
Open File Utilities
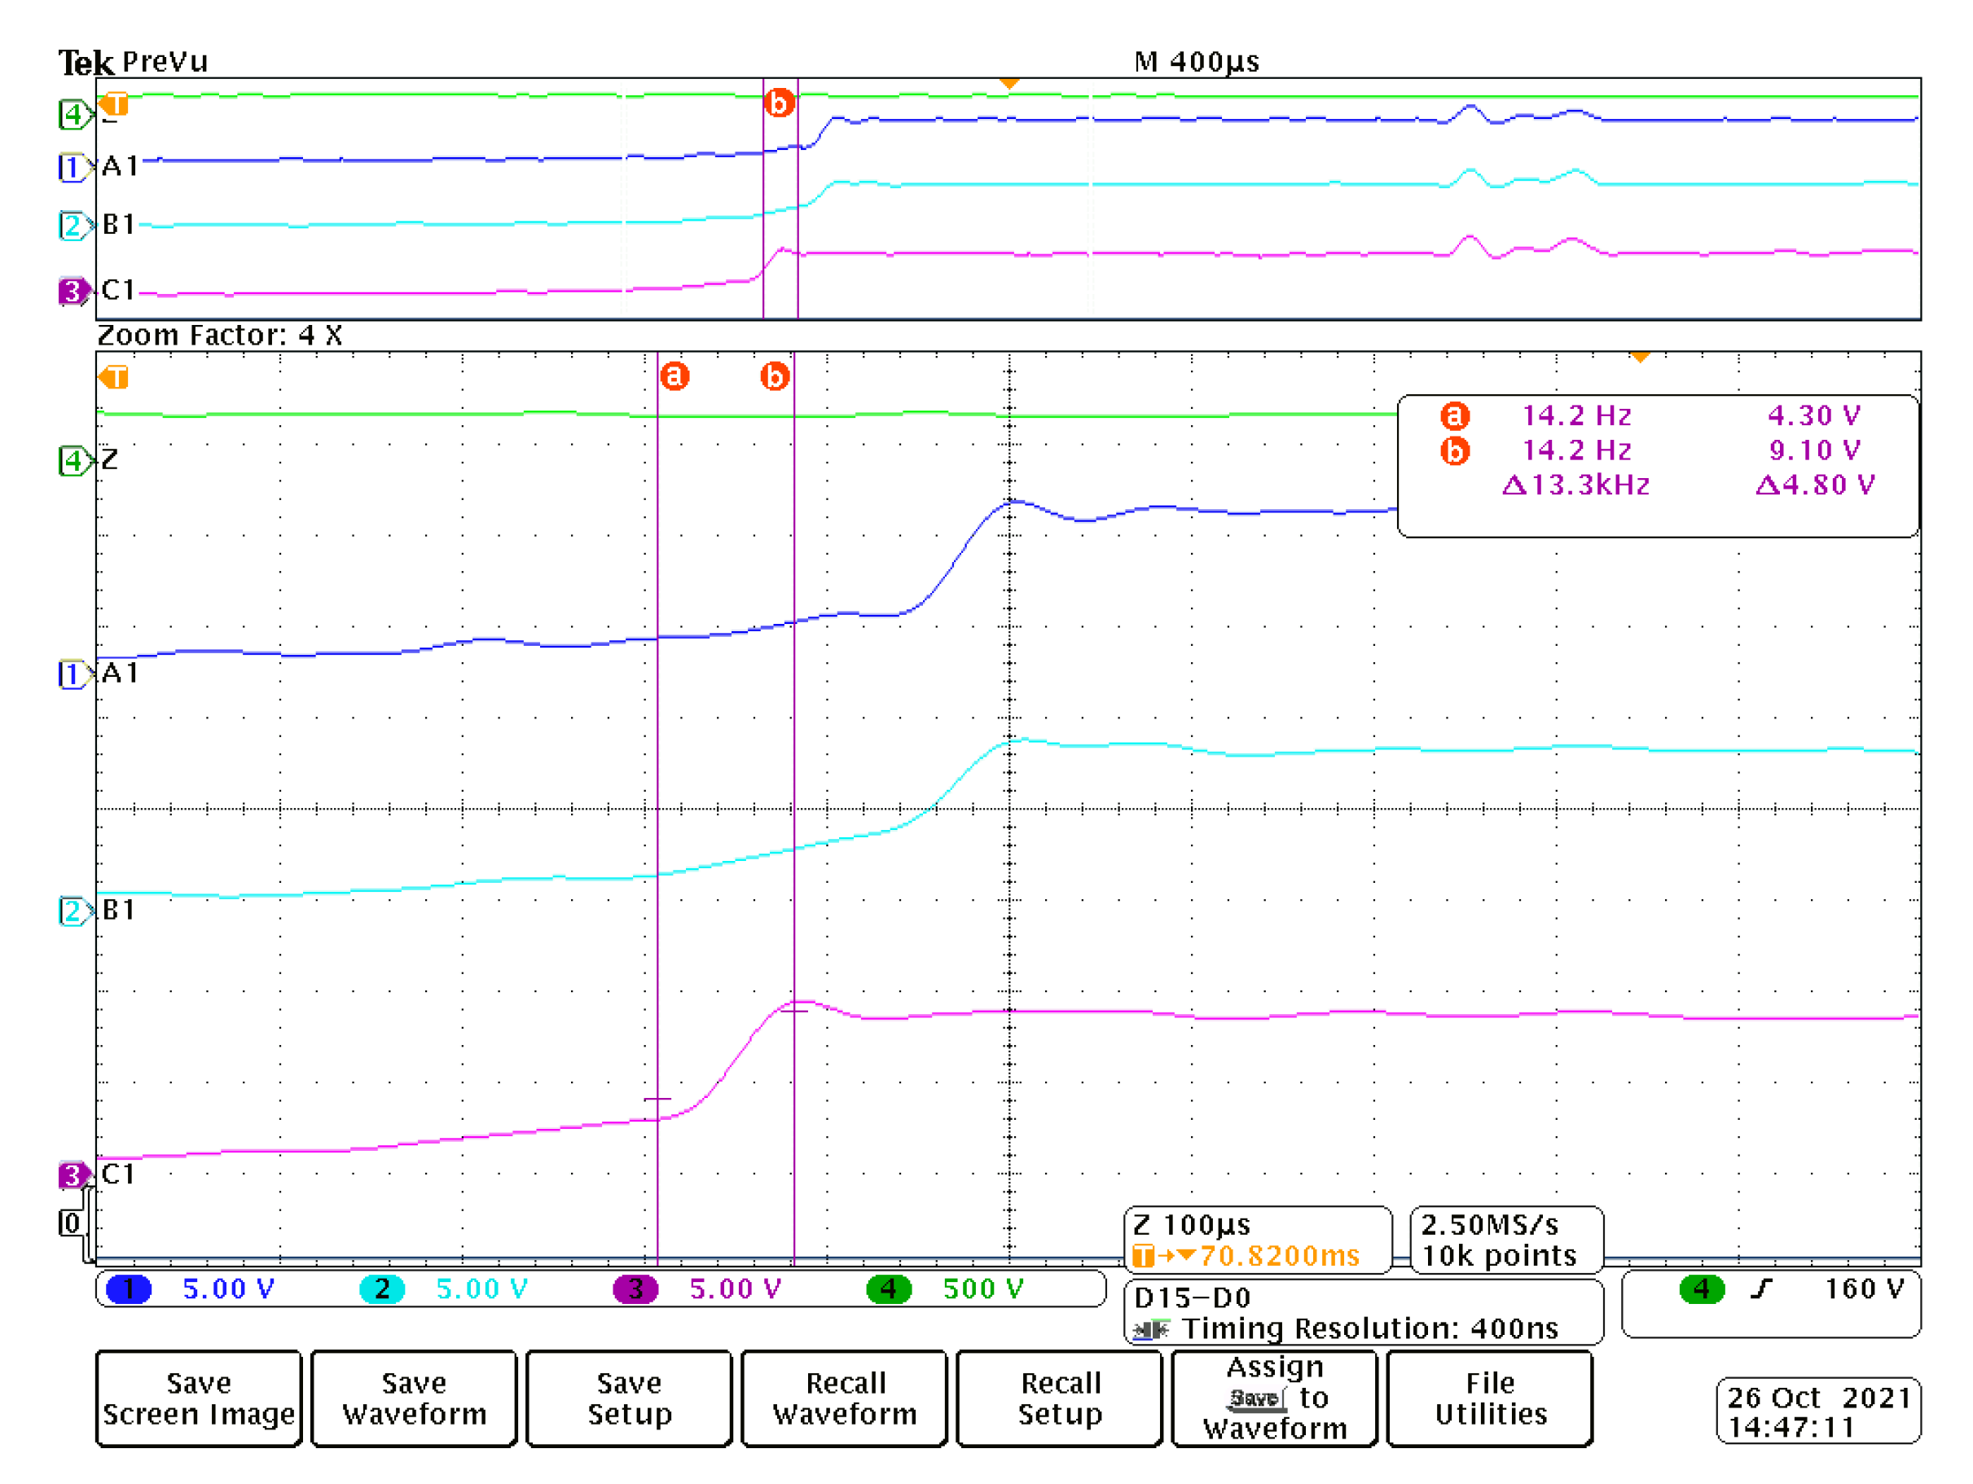(1490, 1398)
